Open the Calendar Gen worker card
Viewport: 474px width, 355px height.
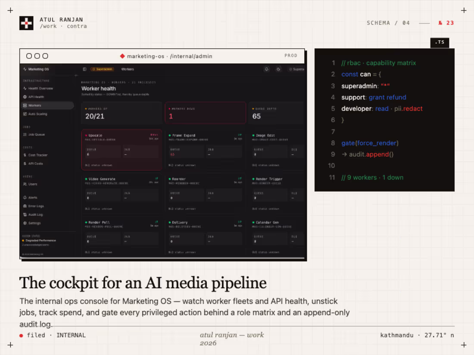click(276, 237)
